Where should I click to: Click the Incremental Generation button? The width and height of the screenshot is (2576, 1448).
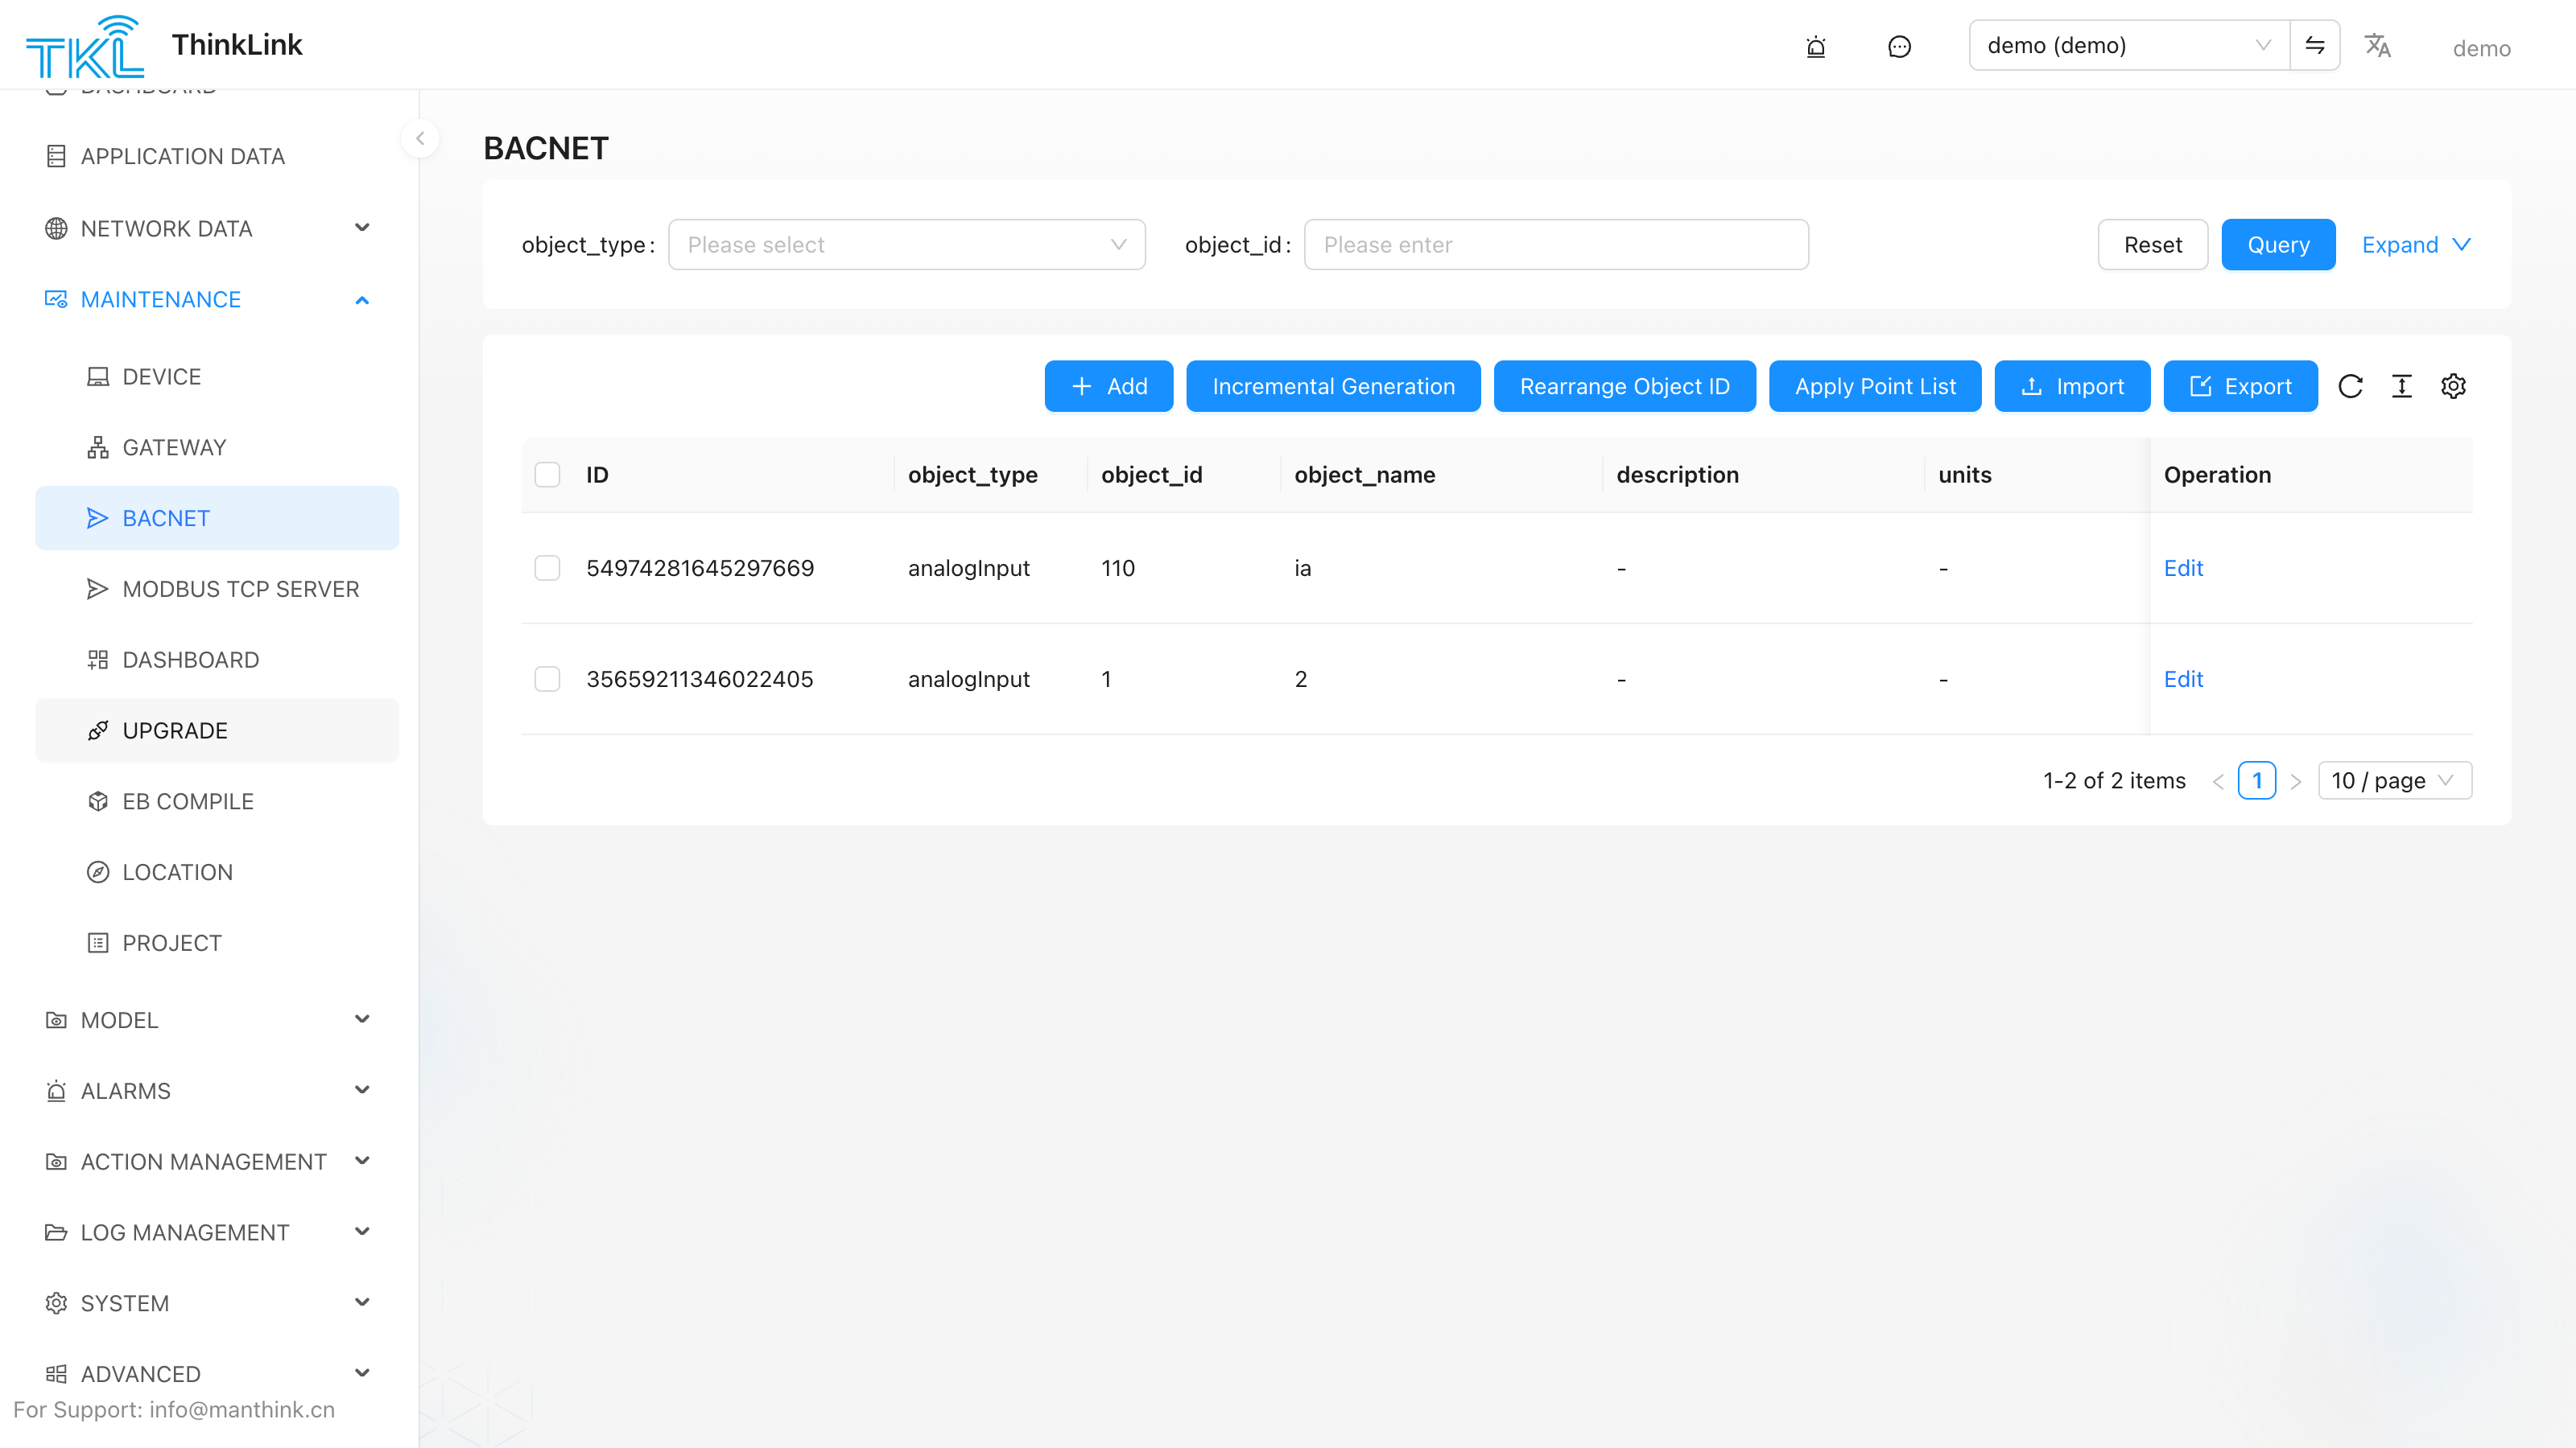coord(1333,386)
